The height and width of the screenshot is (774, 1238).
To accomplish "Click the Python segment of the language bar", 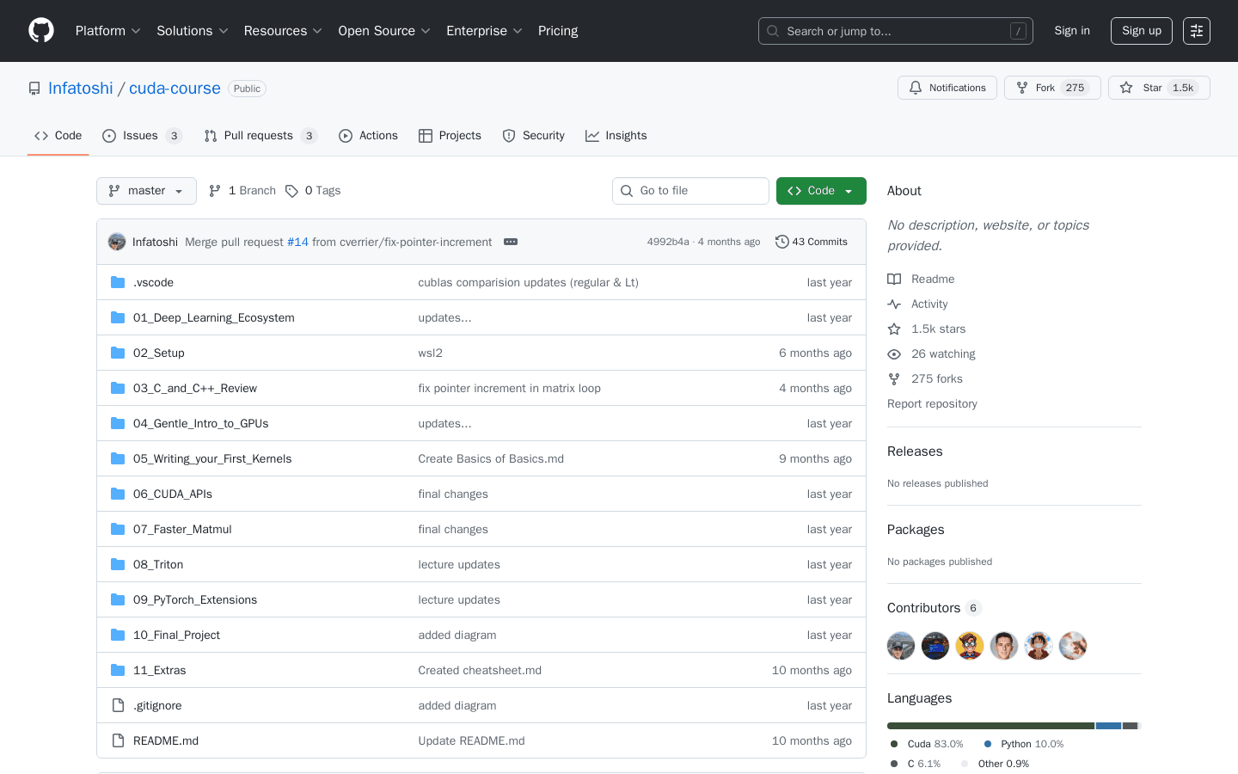I will tap(1108, 726).
